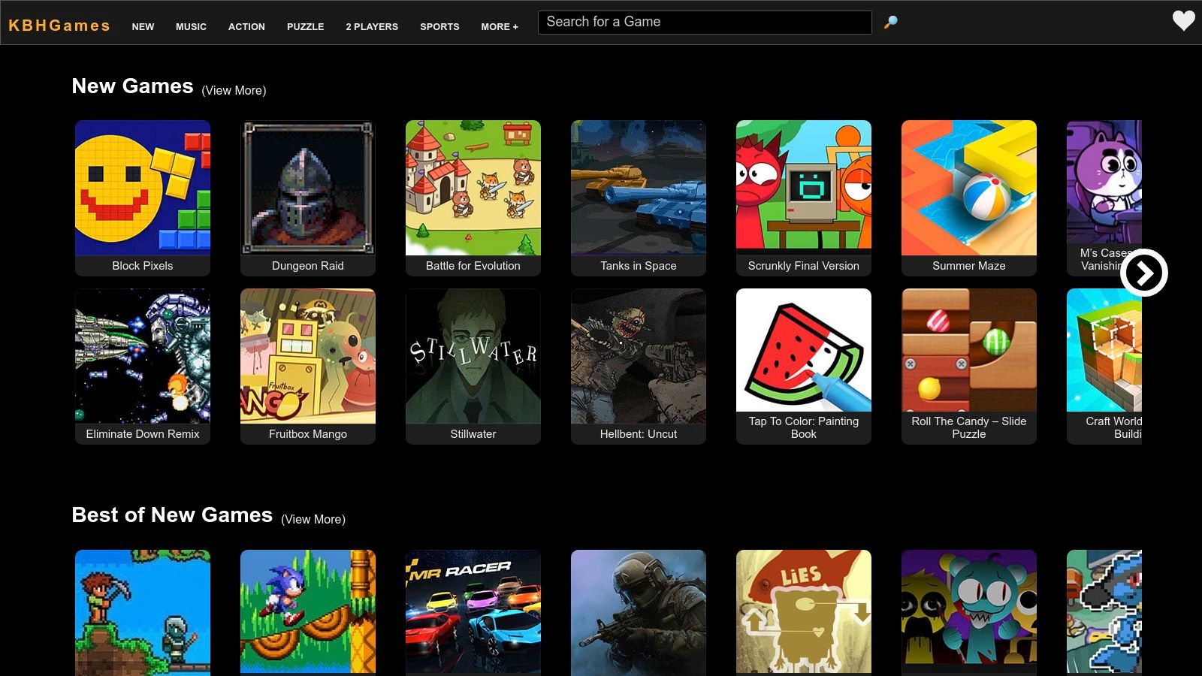Focus the Search for a Game field
This screenshot has height=676, width=1202.
pyautogui.click(x=705, y=23)
